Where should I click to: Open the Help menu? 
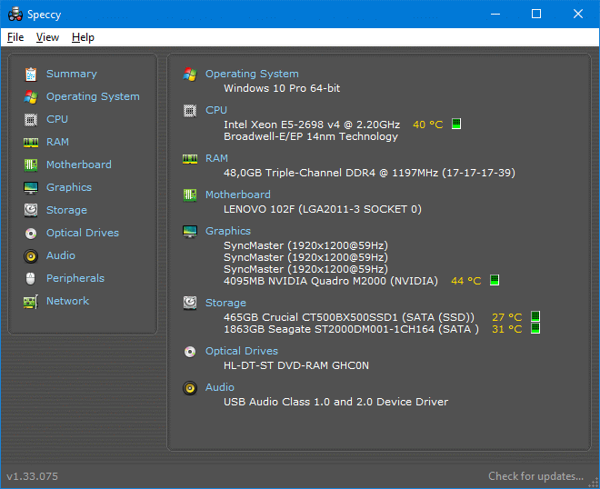click(x=83, y=37)
